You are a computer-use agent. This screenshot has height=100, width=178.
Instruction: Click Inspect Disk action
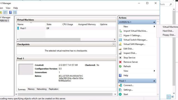(130, 53)
